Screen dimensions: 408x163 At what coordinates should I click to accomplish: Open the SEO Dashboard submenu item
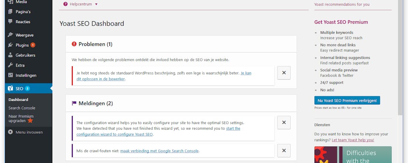point(18,100)
